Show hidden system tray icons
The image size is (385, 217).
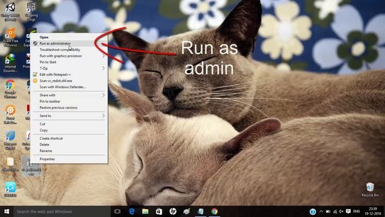click(x=321, y=212)
